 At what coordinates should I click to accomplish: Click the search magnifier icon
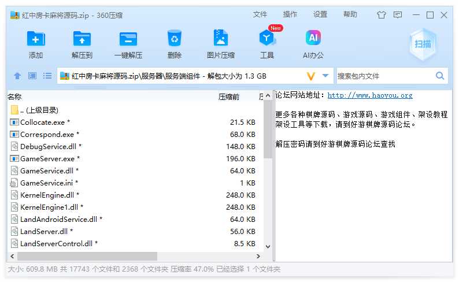(440, 76)
